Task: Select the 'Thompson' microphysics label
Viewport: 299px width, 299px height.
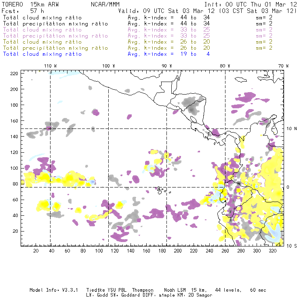Action: tap(143, 290)
